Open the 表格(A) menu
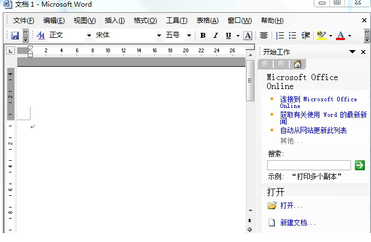Viewport: 371px width, 242px height. pyautogui.click(x=208, y=21)
